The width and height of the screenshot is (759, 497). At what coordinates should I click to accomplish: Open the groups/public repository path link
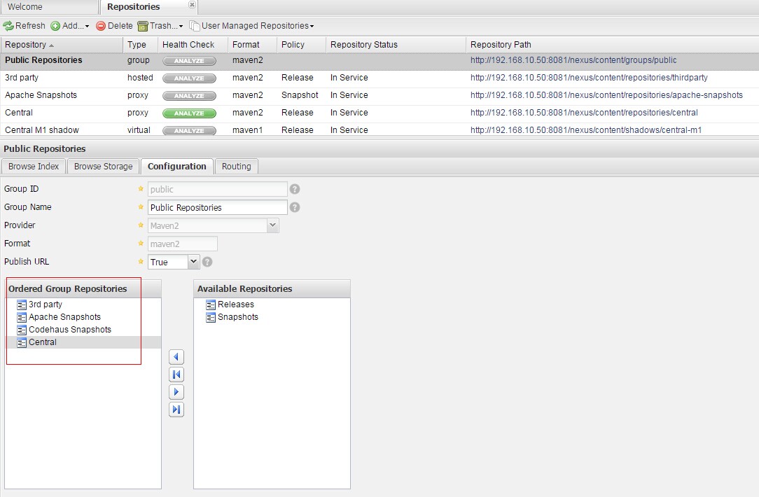[x=573, y=60]
